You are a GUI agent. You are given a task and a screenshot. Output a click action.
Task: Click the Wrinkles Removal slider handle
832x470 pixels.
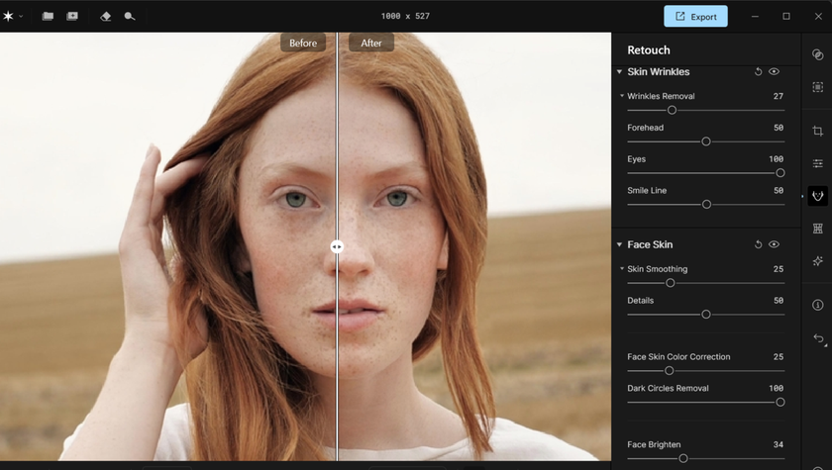672,110
